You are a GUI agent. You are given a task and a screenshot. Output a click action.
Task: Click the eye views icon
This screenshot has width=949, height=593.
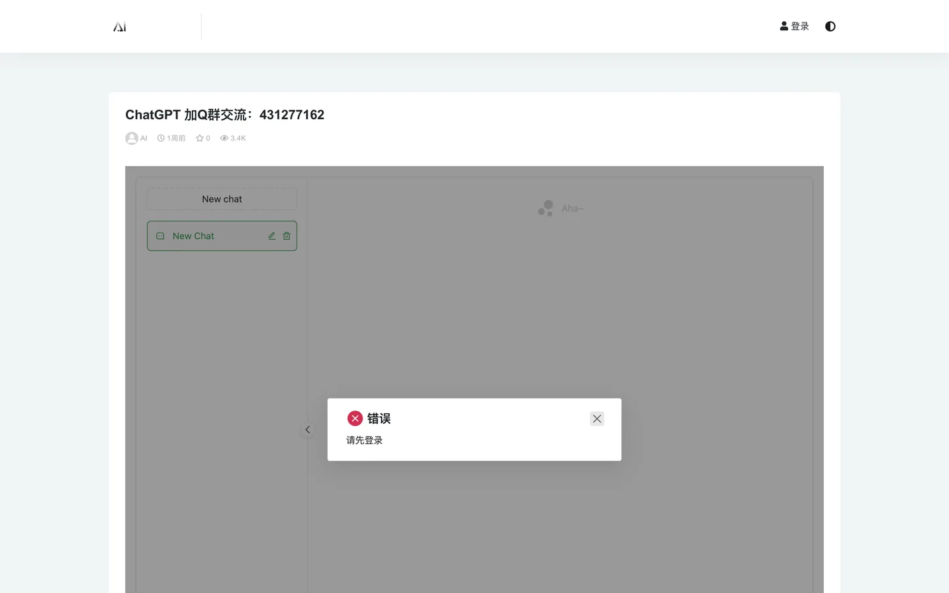point(224,138)
